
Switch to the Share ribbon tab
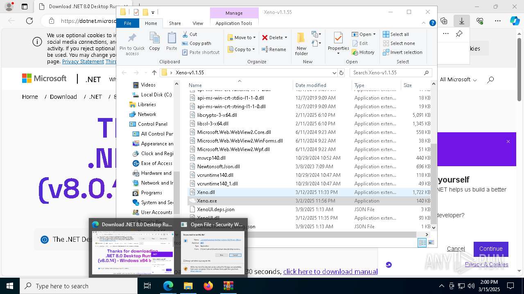[175, 23]
